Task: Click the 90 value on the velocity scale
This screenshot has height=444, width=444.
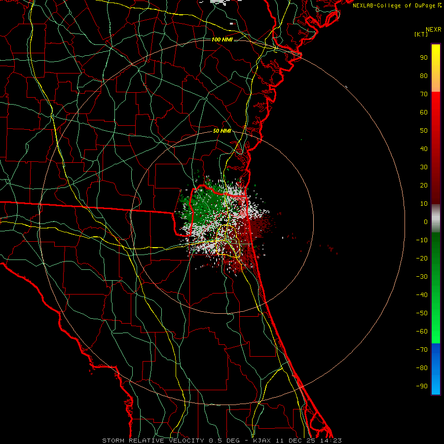Action: [424, 58]
